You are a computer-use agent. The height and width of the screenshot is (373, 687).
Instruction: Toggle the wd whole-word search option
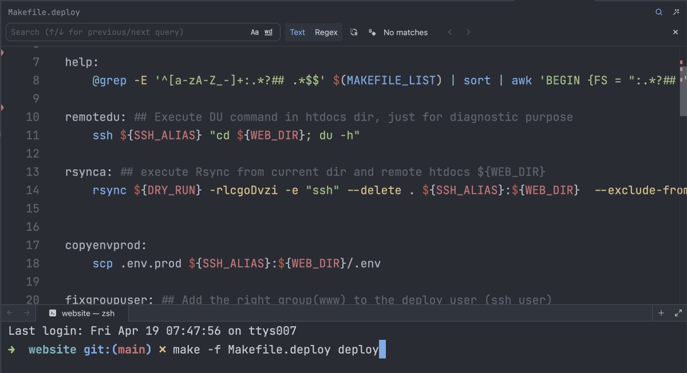click(x=269, y=32)
